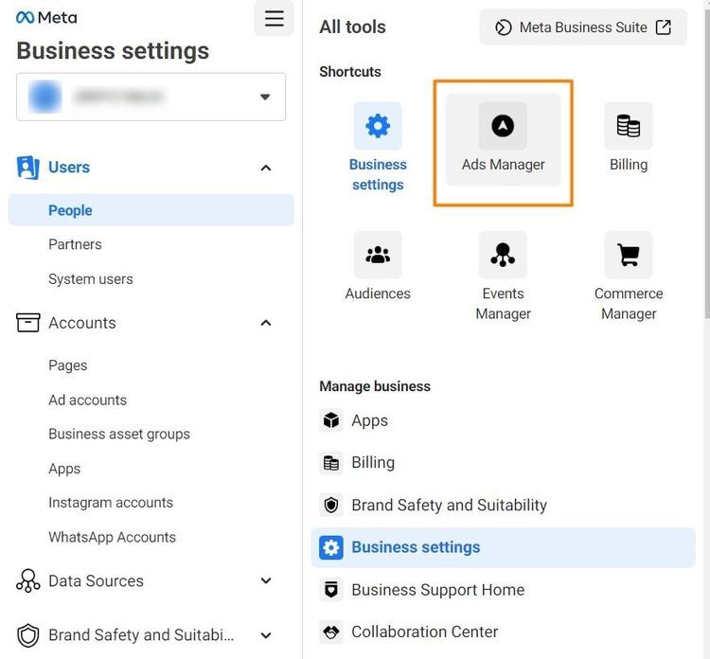Open Partners in the sidebar
Screen dimensions: 710x659
click(75, 244)
